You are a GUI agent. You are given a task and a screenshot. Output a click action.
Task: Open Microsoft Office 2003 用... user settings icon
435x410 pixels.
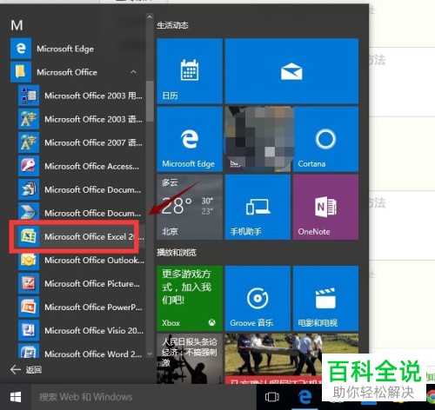29,96
